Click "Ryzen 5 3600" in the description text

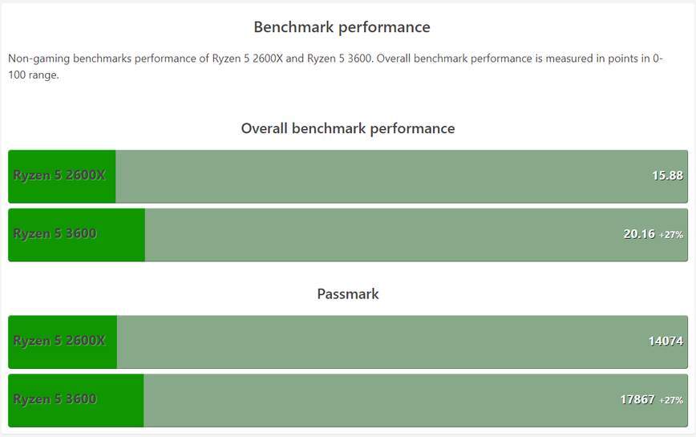339,59
